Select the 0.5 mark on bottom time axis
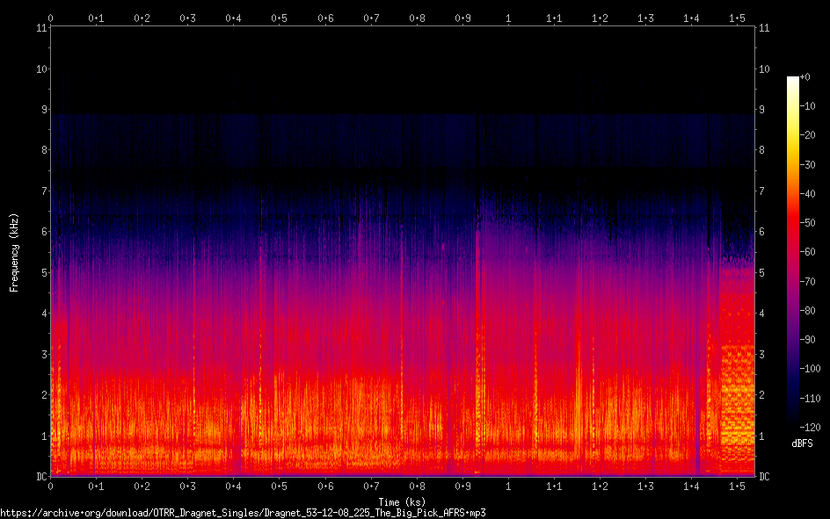The height and width of the screenshot is (519, 830). (279, 486)
